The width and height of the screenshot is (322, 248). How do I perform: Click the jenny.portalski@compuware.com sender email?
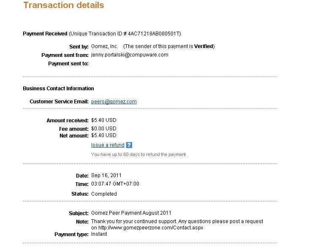click(x=130, y=55)
